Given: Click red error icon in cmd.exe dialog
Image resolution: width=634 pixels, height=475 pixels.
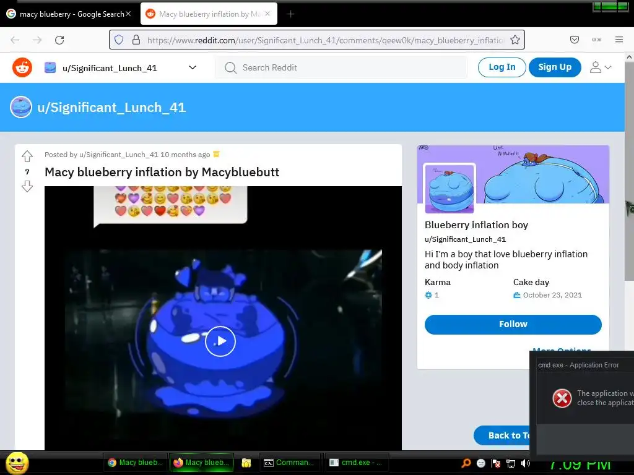Looking at the screenshot, I should coord(562,398).
